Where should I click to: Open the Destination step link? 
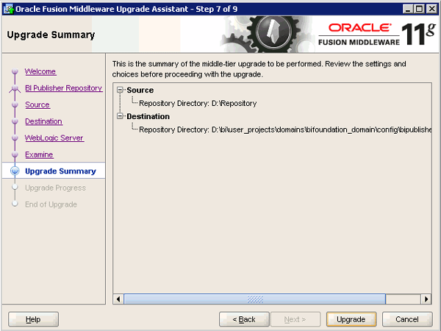(43, 121)
